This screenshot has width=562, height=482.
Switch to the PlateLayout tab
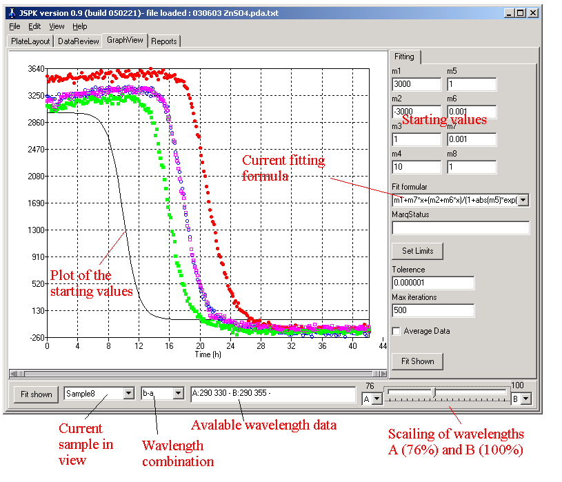30,41
